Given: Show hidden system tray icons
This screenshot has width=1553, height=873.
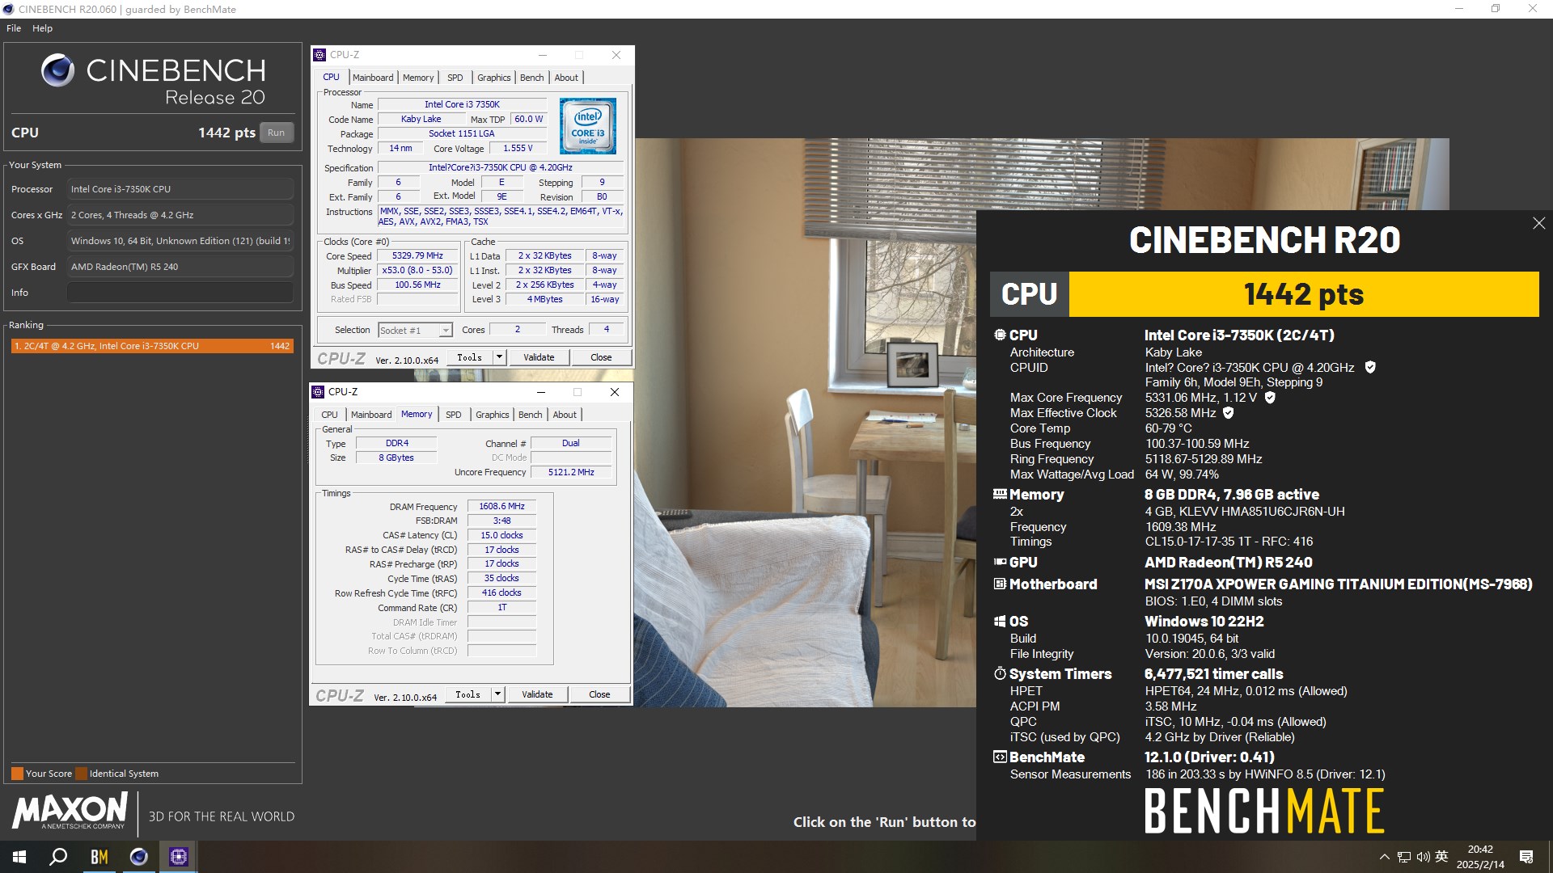Looking at the screenshot, I should pos(1384,857).
